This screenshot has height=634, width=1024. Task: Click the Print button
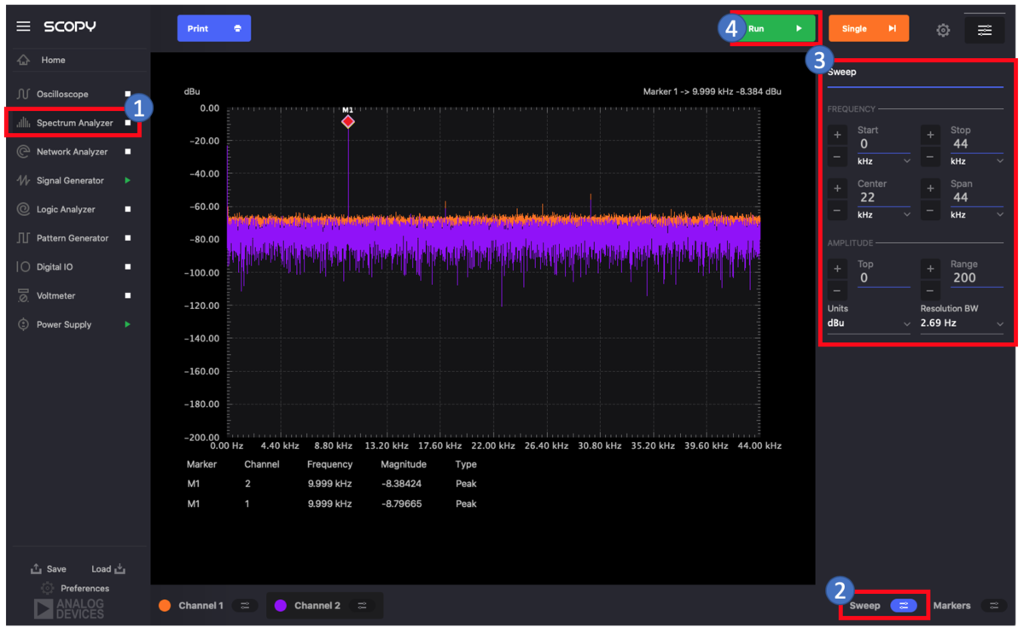[214, 28]
